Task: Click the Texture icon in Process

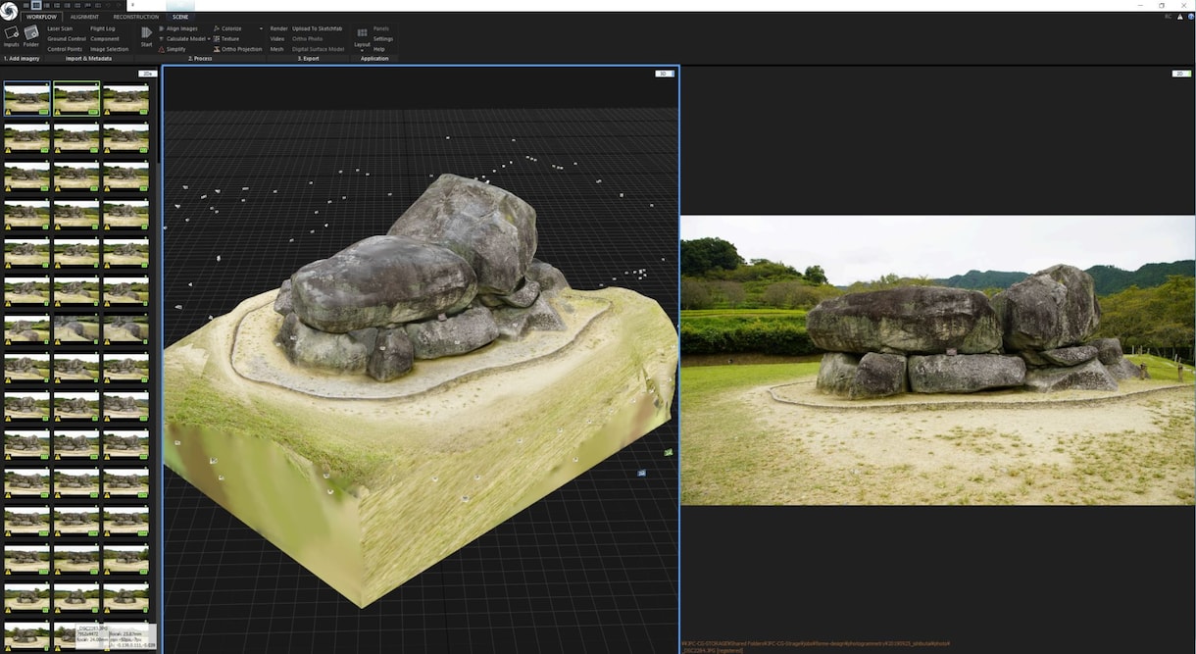Action: click(217, 39)
